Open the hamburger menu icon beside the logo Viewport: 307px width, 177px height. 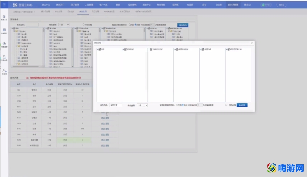pyautogui.click(x=4, y=5)
